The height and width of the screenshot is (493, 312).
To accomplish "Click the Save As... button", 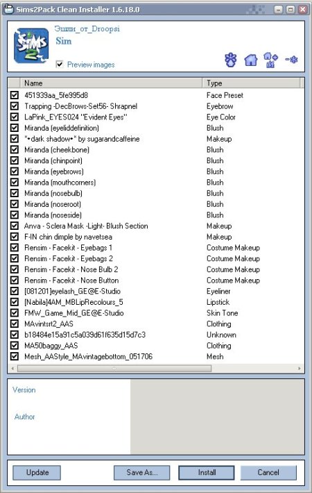I will click(142, 473).
